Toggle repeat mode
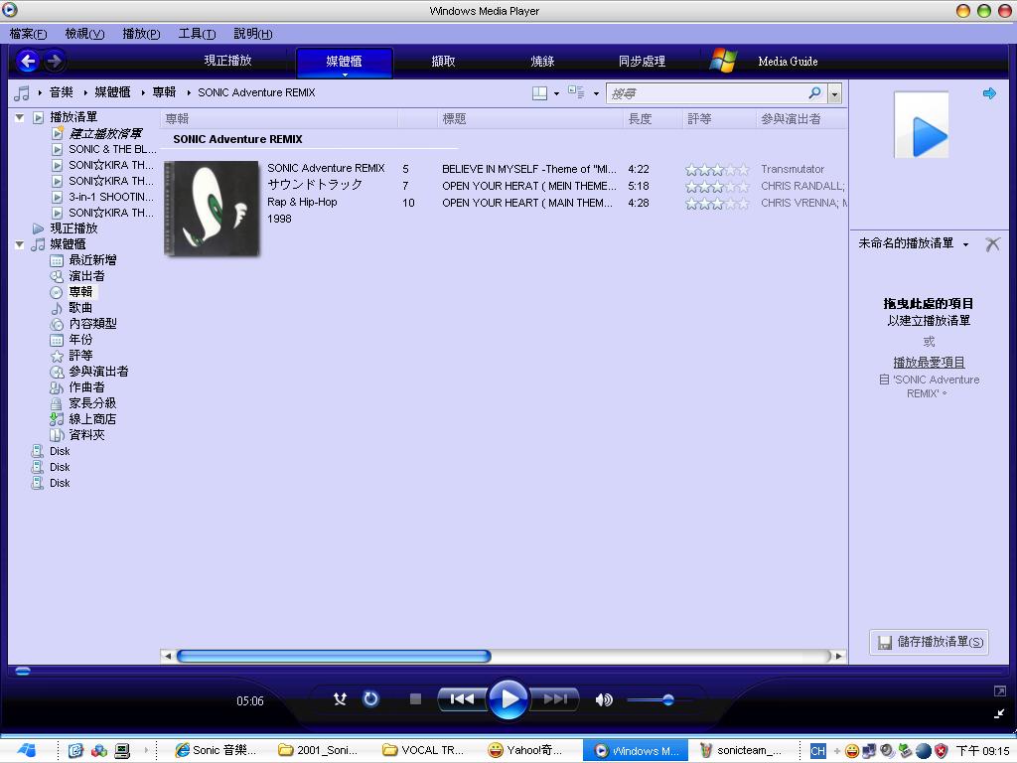The width and height of the screenshot is (1017, 763). 370,699
